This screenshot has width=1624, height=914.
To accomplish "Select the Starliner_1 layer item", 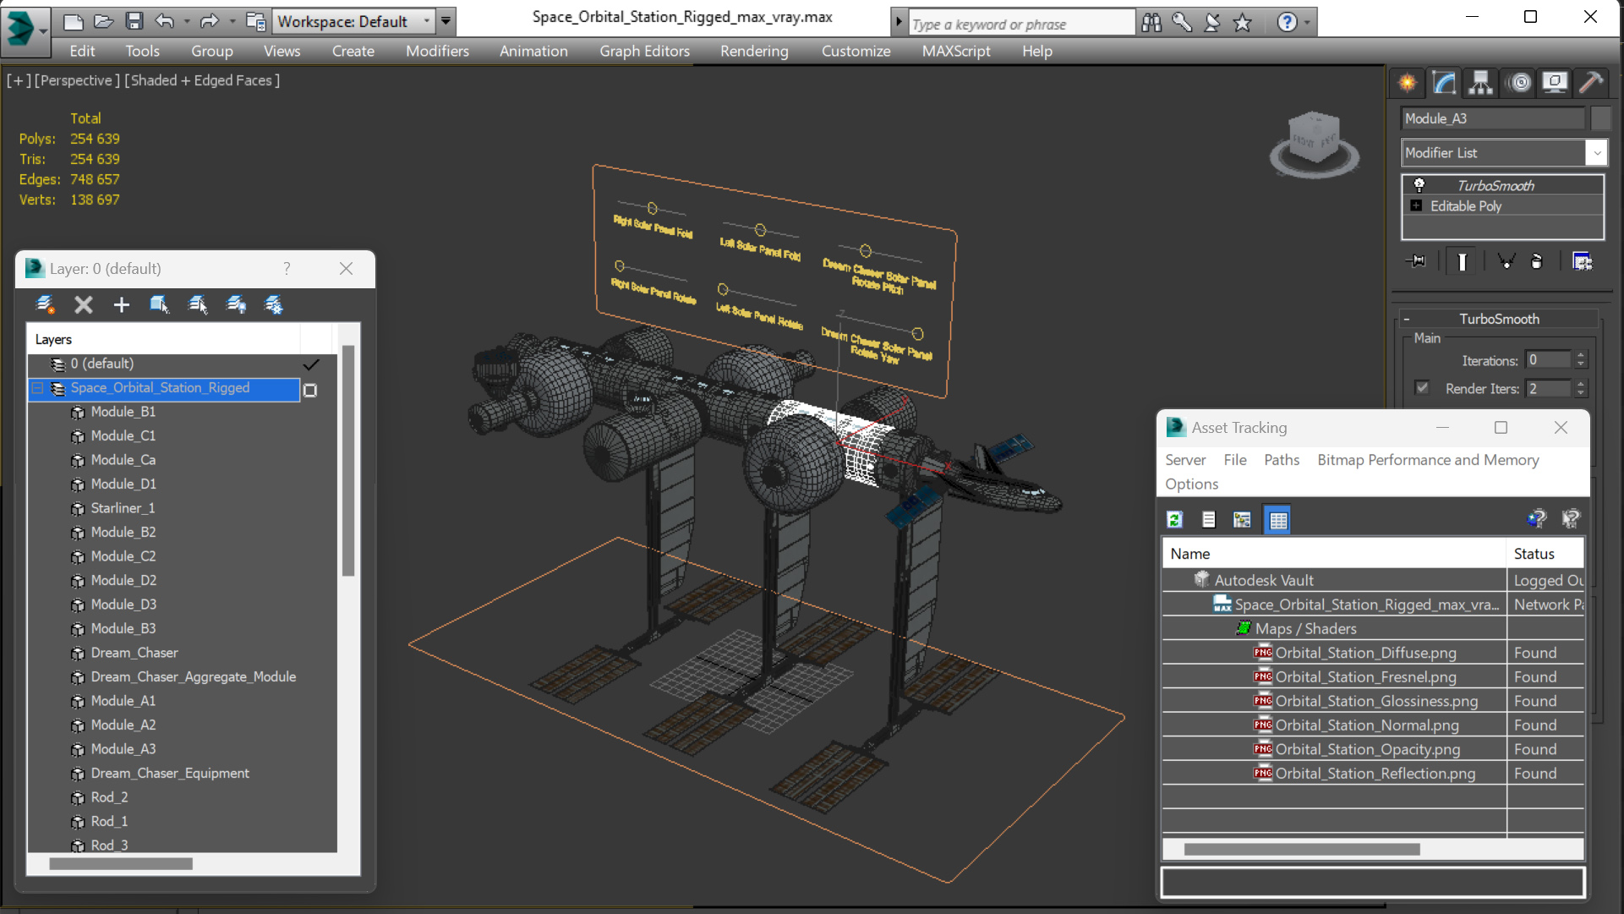I will tap(123, 508).
